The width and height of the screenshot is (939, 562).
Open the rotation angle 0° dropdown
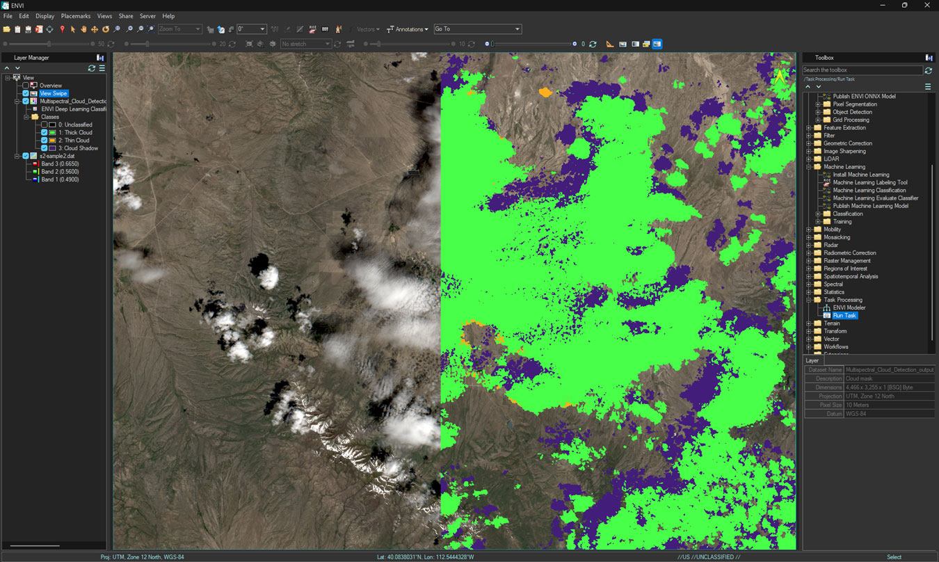click(x=262, y=29)
